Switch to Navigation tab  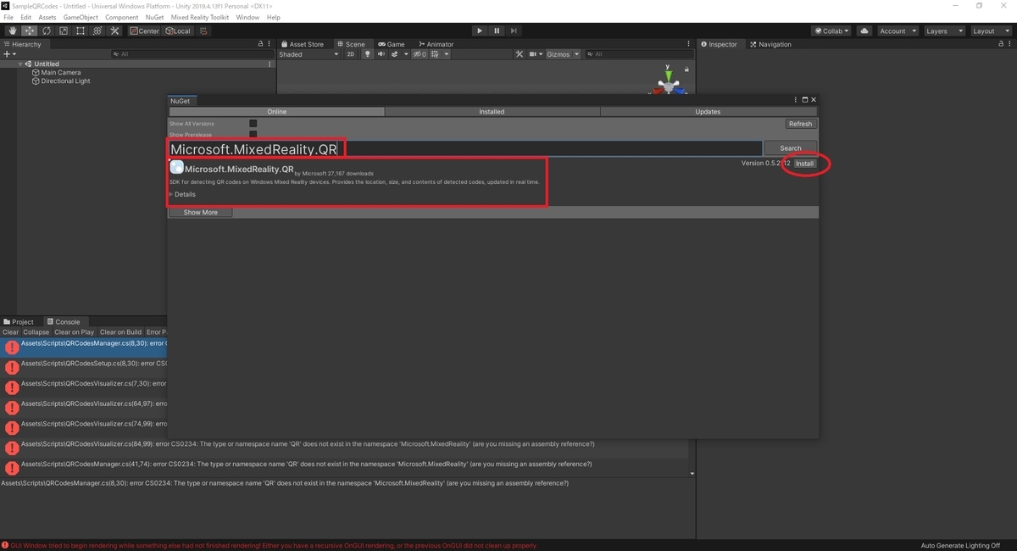(x=770, y=44)
